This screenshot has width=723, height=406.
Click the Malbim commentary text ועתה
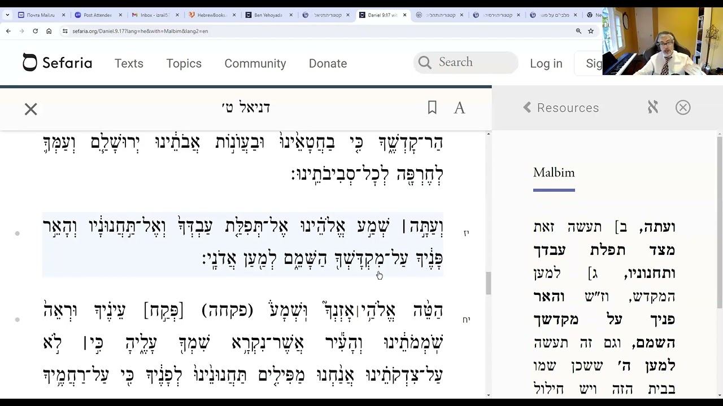pyautogui.click(x=657, y=227)
